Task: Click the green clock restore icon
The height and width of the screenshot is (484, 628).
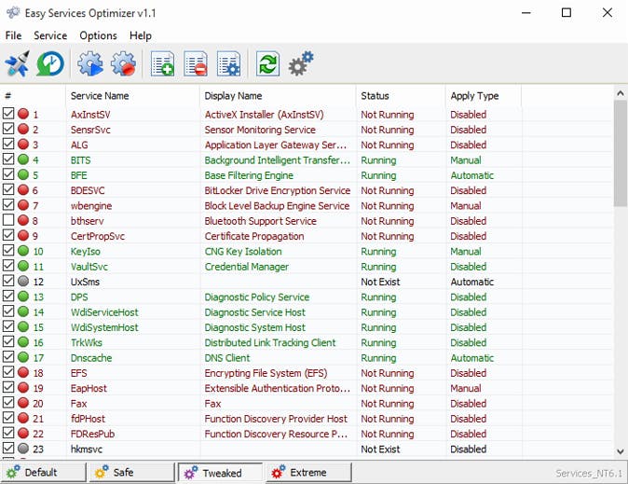Action: click(x=50, y=63)
